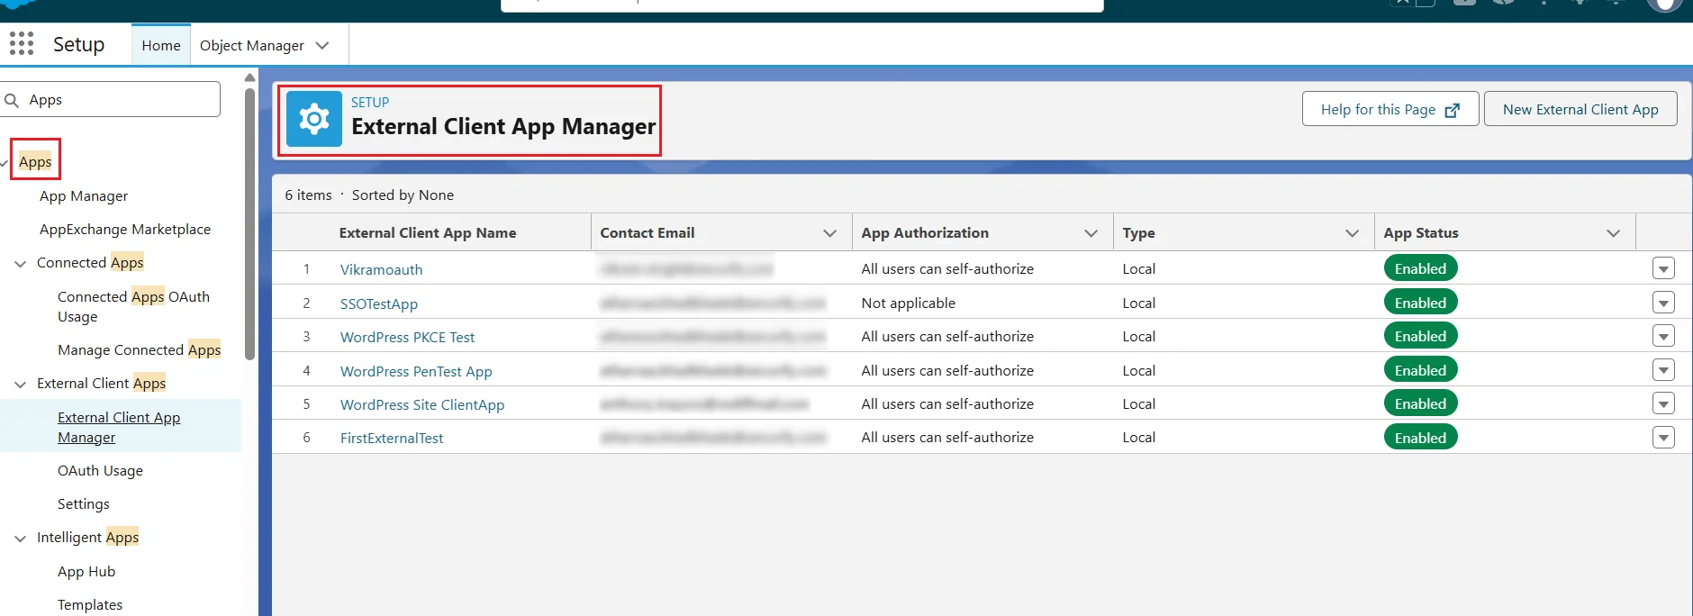Open App Status column menu chevron

tap(1613, 233)
